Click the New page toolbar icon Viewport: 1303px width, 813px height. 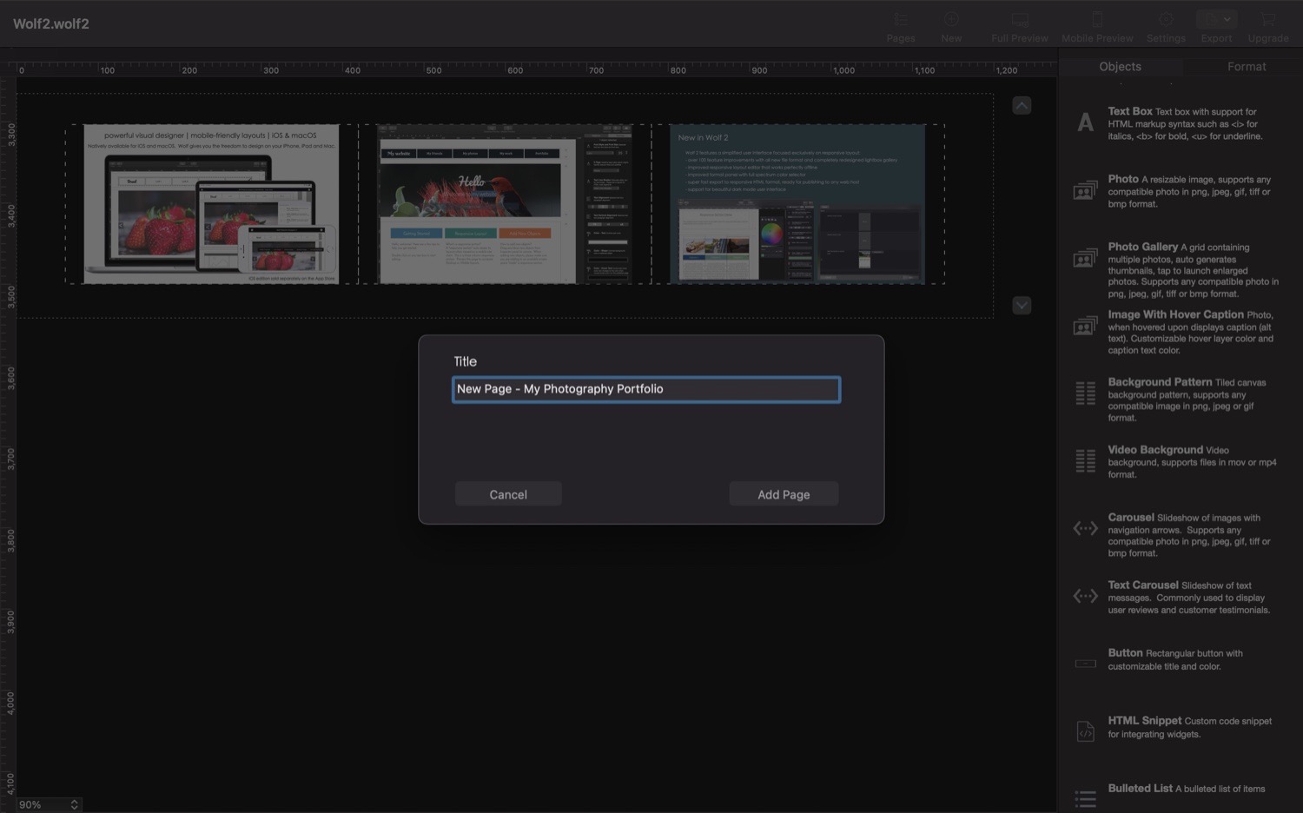tap(951, 19)
